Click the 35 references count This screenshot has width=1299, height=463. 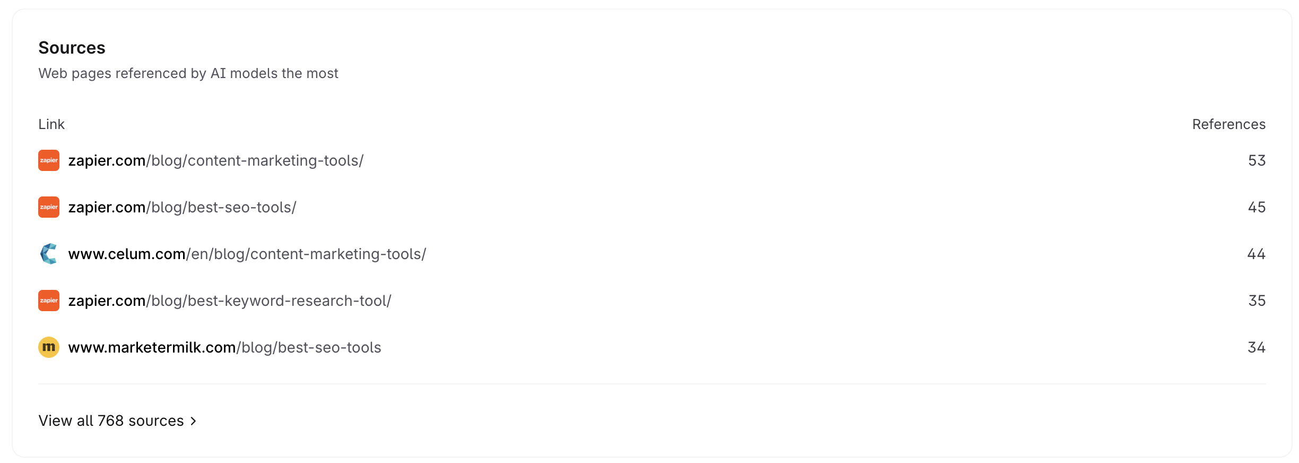pos(1257,301)
